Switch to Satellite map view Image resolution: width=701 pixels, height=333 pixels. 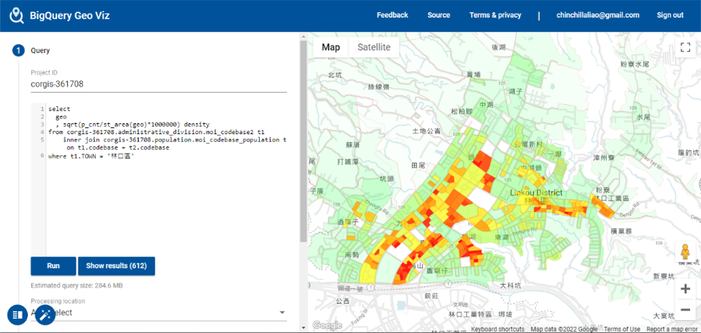[374, 47]
